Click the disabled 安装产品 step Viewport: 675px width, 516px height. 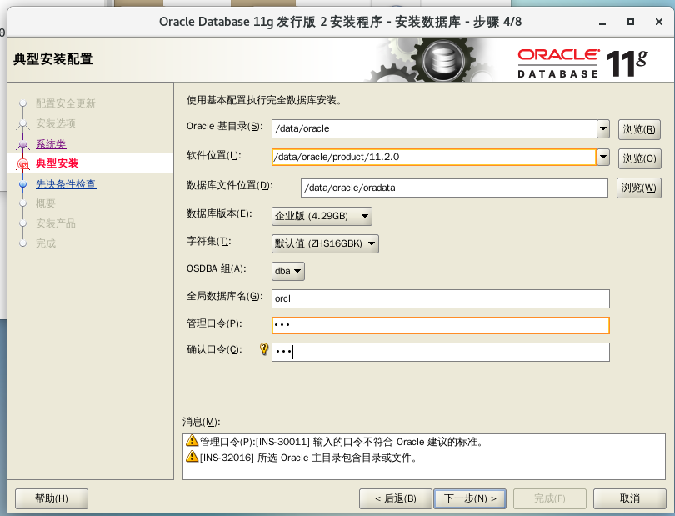point(56,223)
